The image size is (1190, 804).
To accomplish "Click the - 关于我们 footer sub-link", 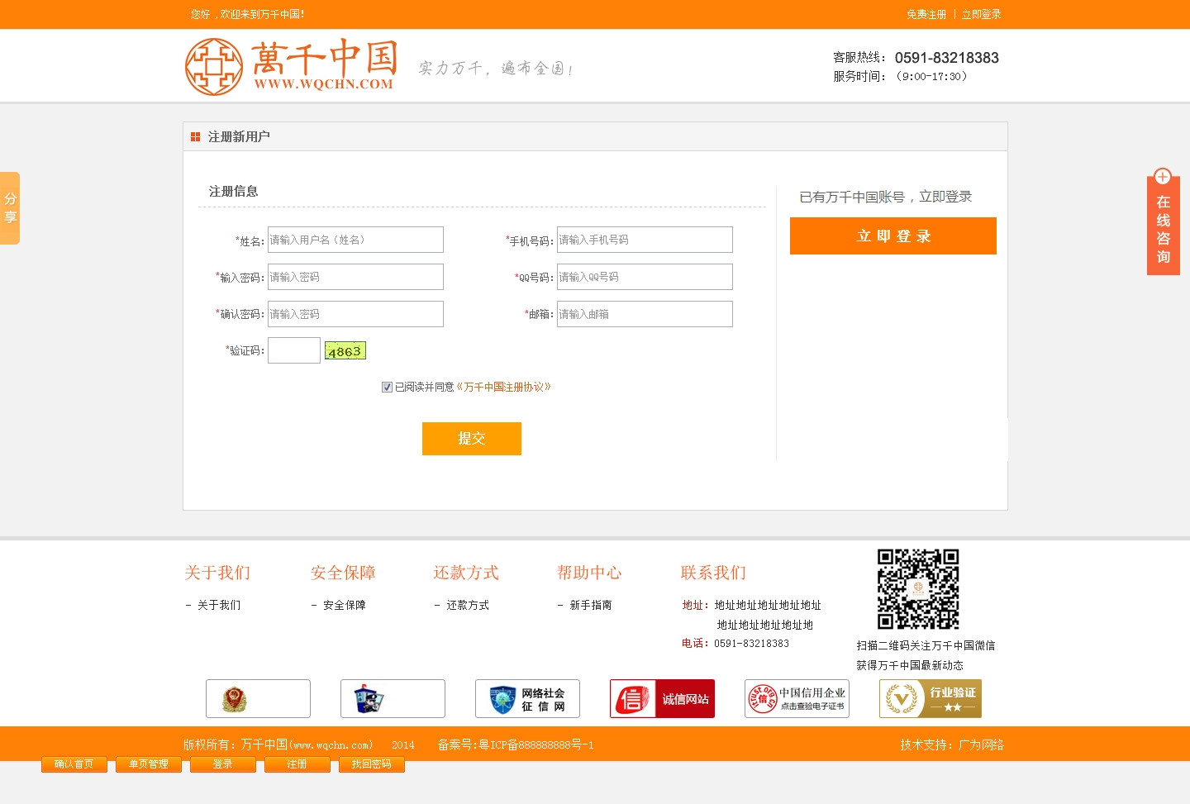I will [213, 605].
